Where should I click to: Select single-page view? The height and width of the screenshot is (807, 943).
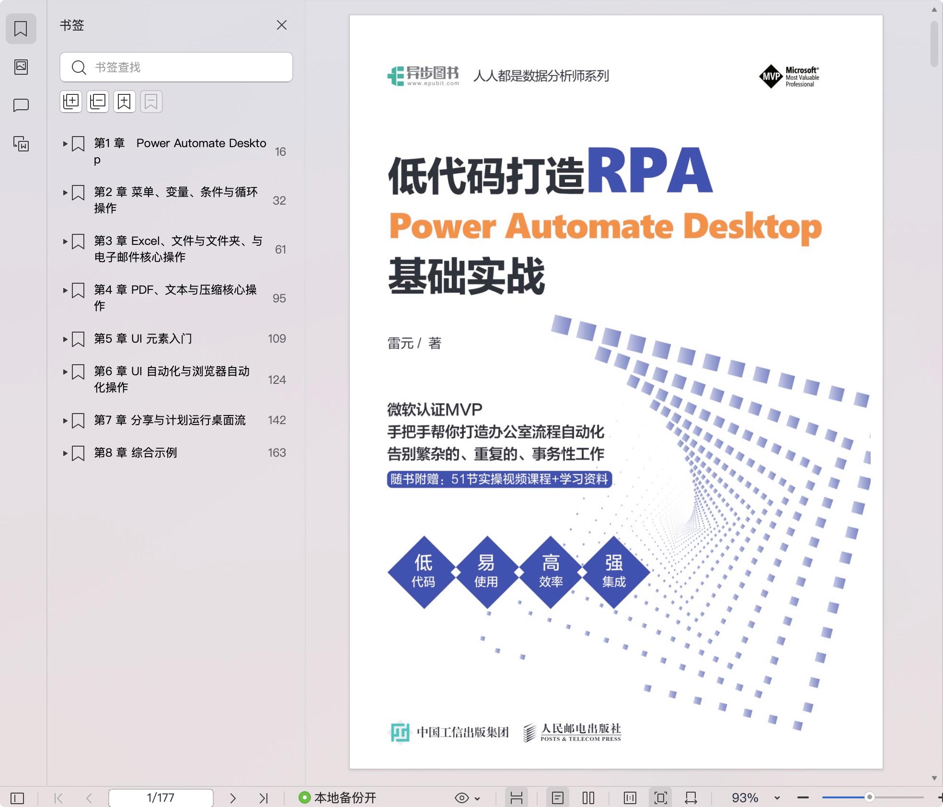(x=557, y=798)
